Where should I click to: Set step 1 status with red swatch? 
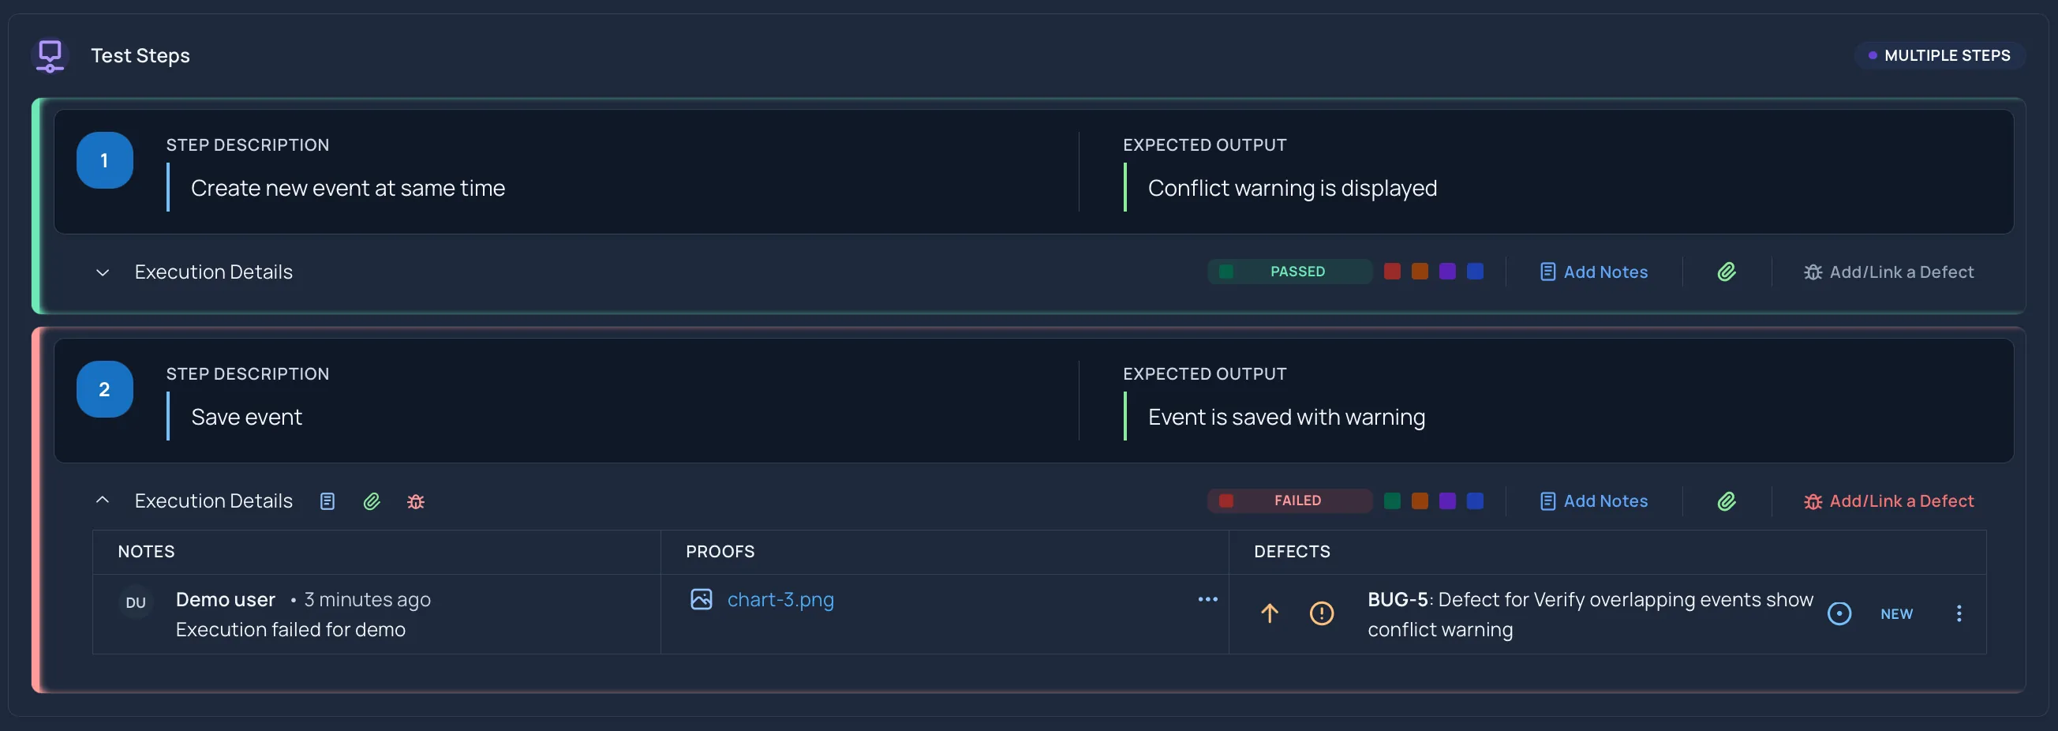click(1392, 272)
